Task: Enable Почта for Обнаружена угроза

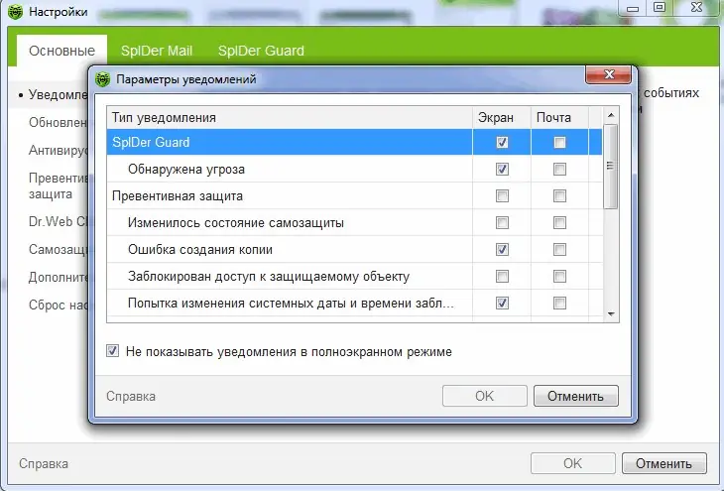Action: click(x=559, y=169)
